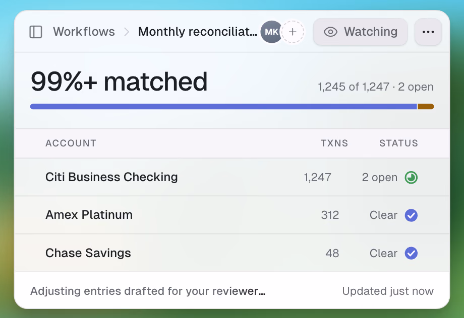Click the Clear status for Chase Savings

pyautogui.click(x=383, y=253)
